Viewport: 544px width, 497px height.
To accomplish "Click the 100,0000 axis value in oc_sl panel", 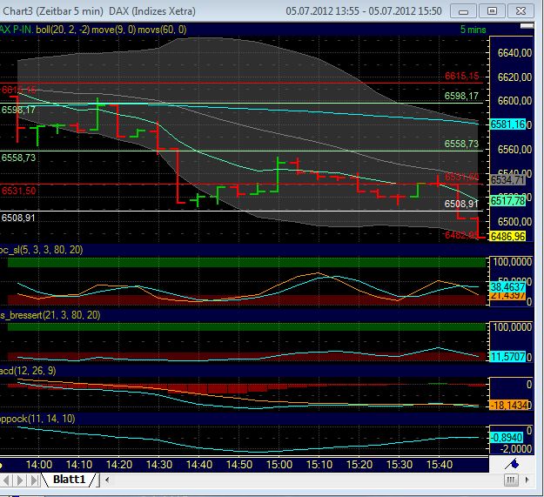I will [x=512, y=262].
